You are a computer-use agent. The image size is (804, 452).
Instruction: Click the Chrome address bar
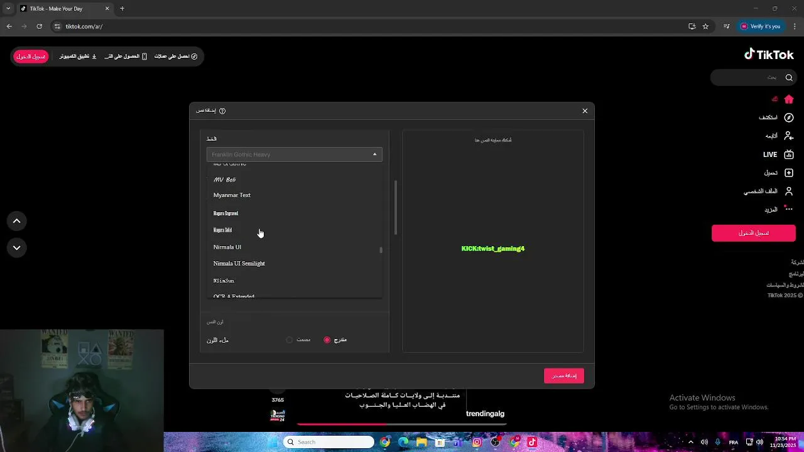pyautogui.click(x=371, y=26)
